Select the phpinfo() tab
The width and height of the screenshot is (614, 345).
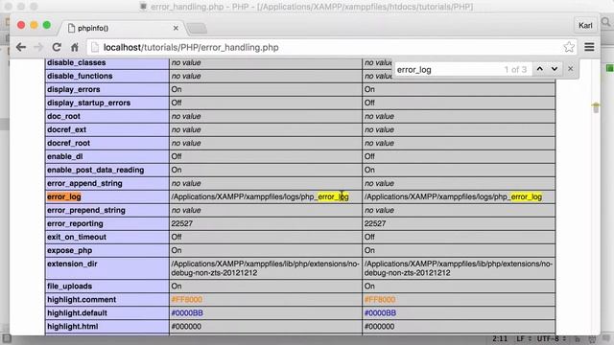click(x=122, y=28)
